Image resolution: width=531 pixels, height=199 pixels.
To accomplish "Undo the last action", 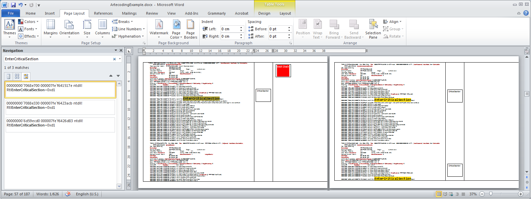I will click(x=21, y=5).
